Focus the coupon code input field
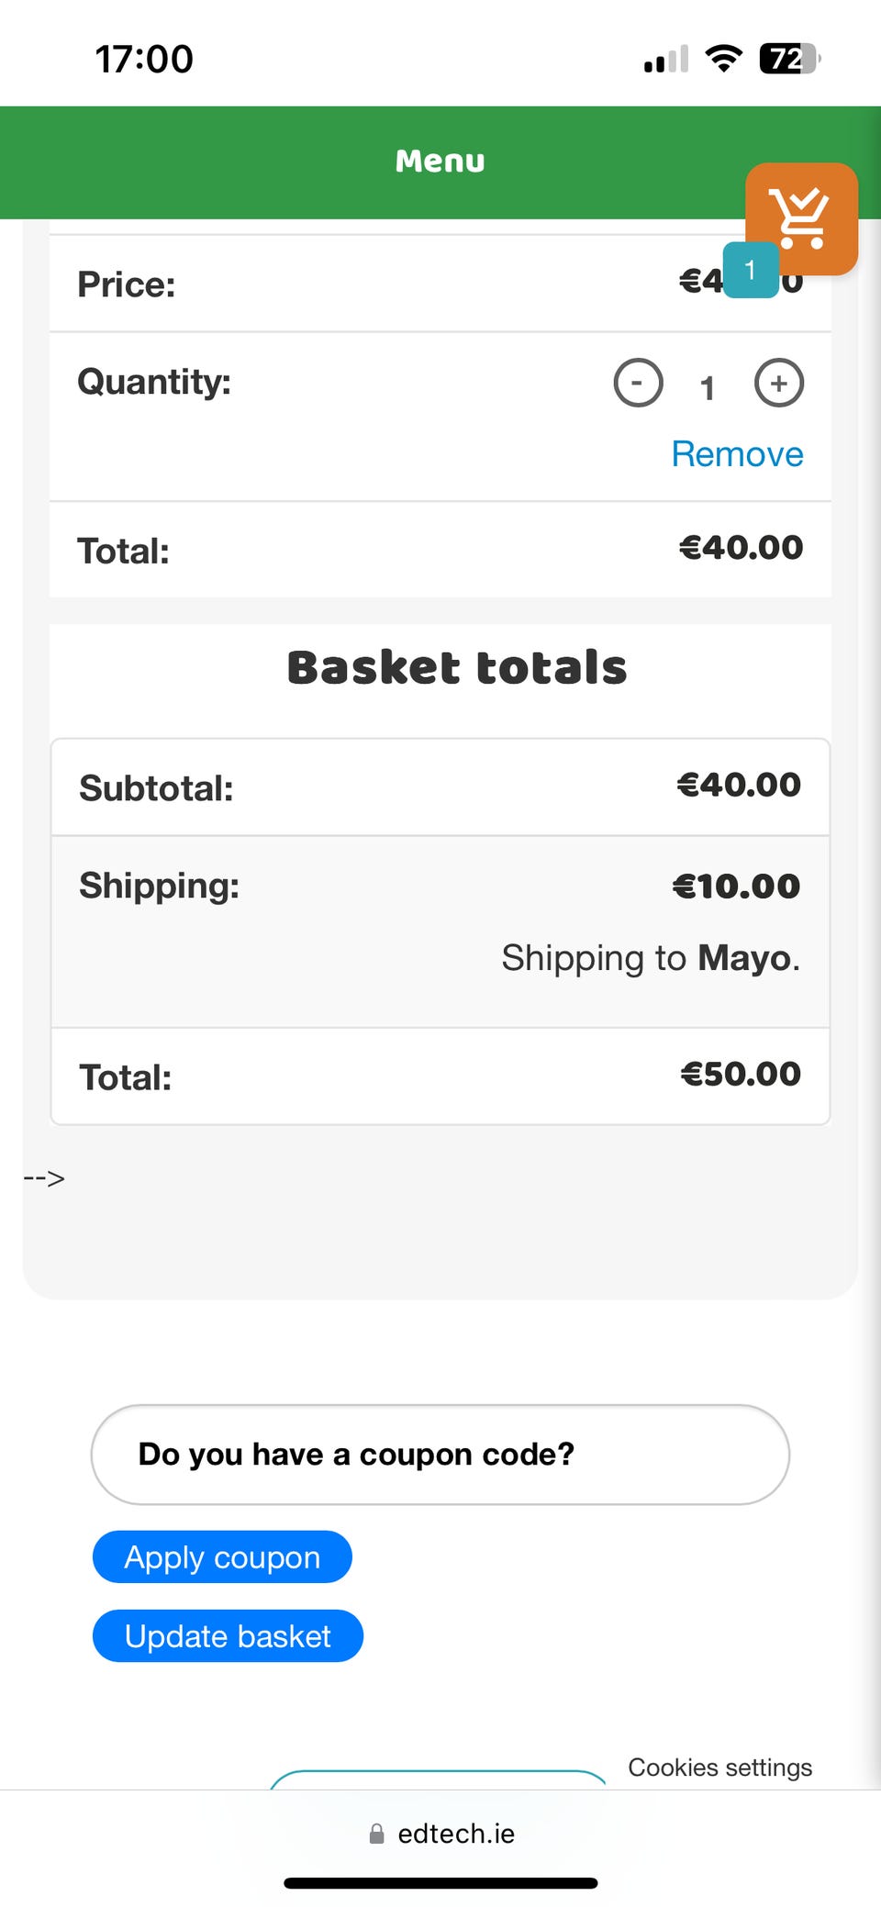Image resolution: width=881 pixels, height=1907 pixels. tap(440, 1455)
